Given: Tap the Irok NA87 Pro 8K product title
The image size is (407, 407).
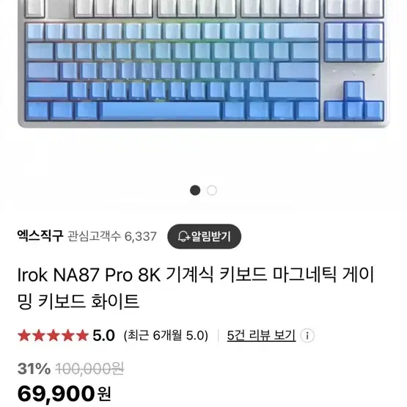Looking at the screenshot, I should [196, 288].
